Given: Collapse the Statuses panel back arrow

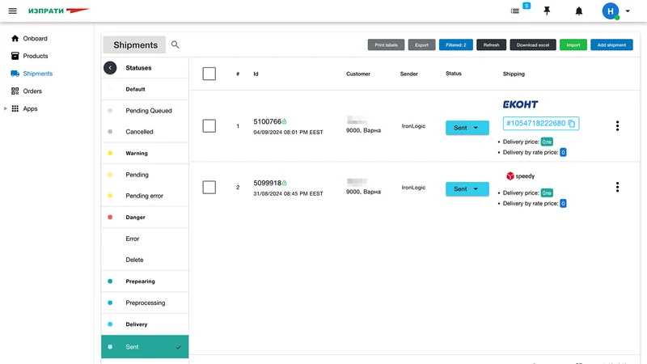Looking at the screenshot, I should (x=110, y=68).
